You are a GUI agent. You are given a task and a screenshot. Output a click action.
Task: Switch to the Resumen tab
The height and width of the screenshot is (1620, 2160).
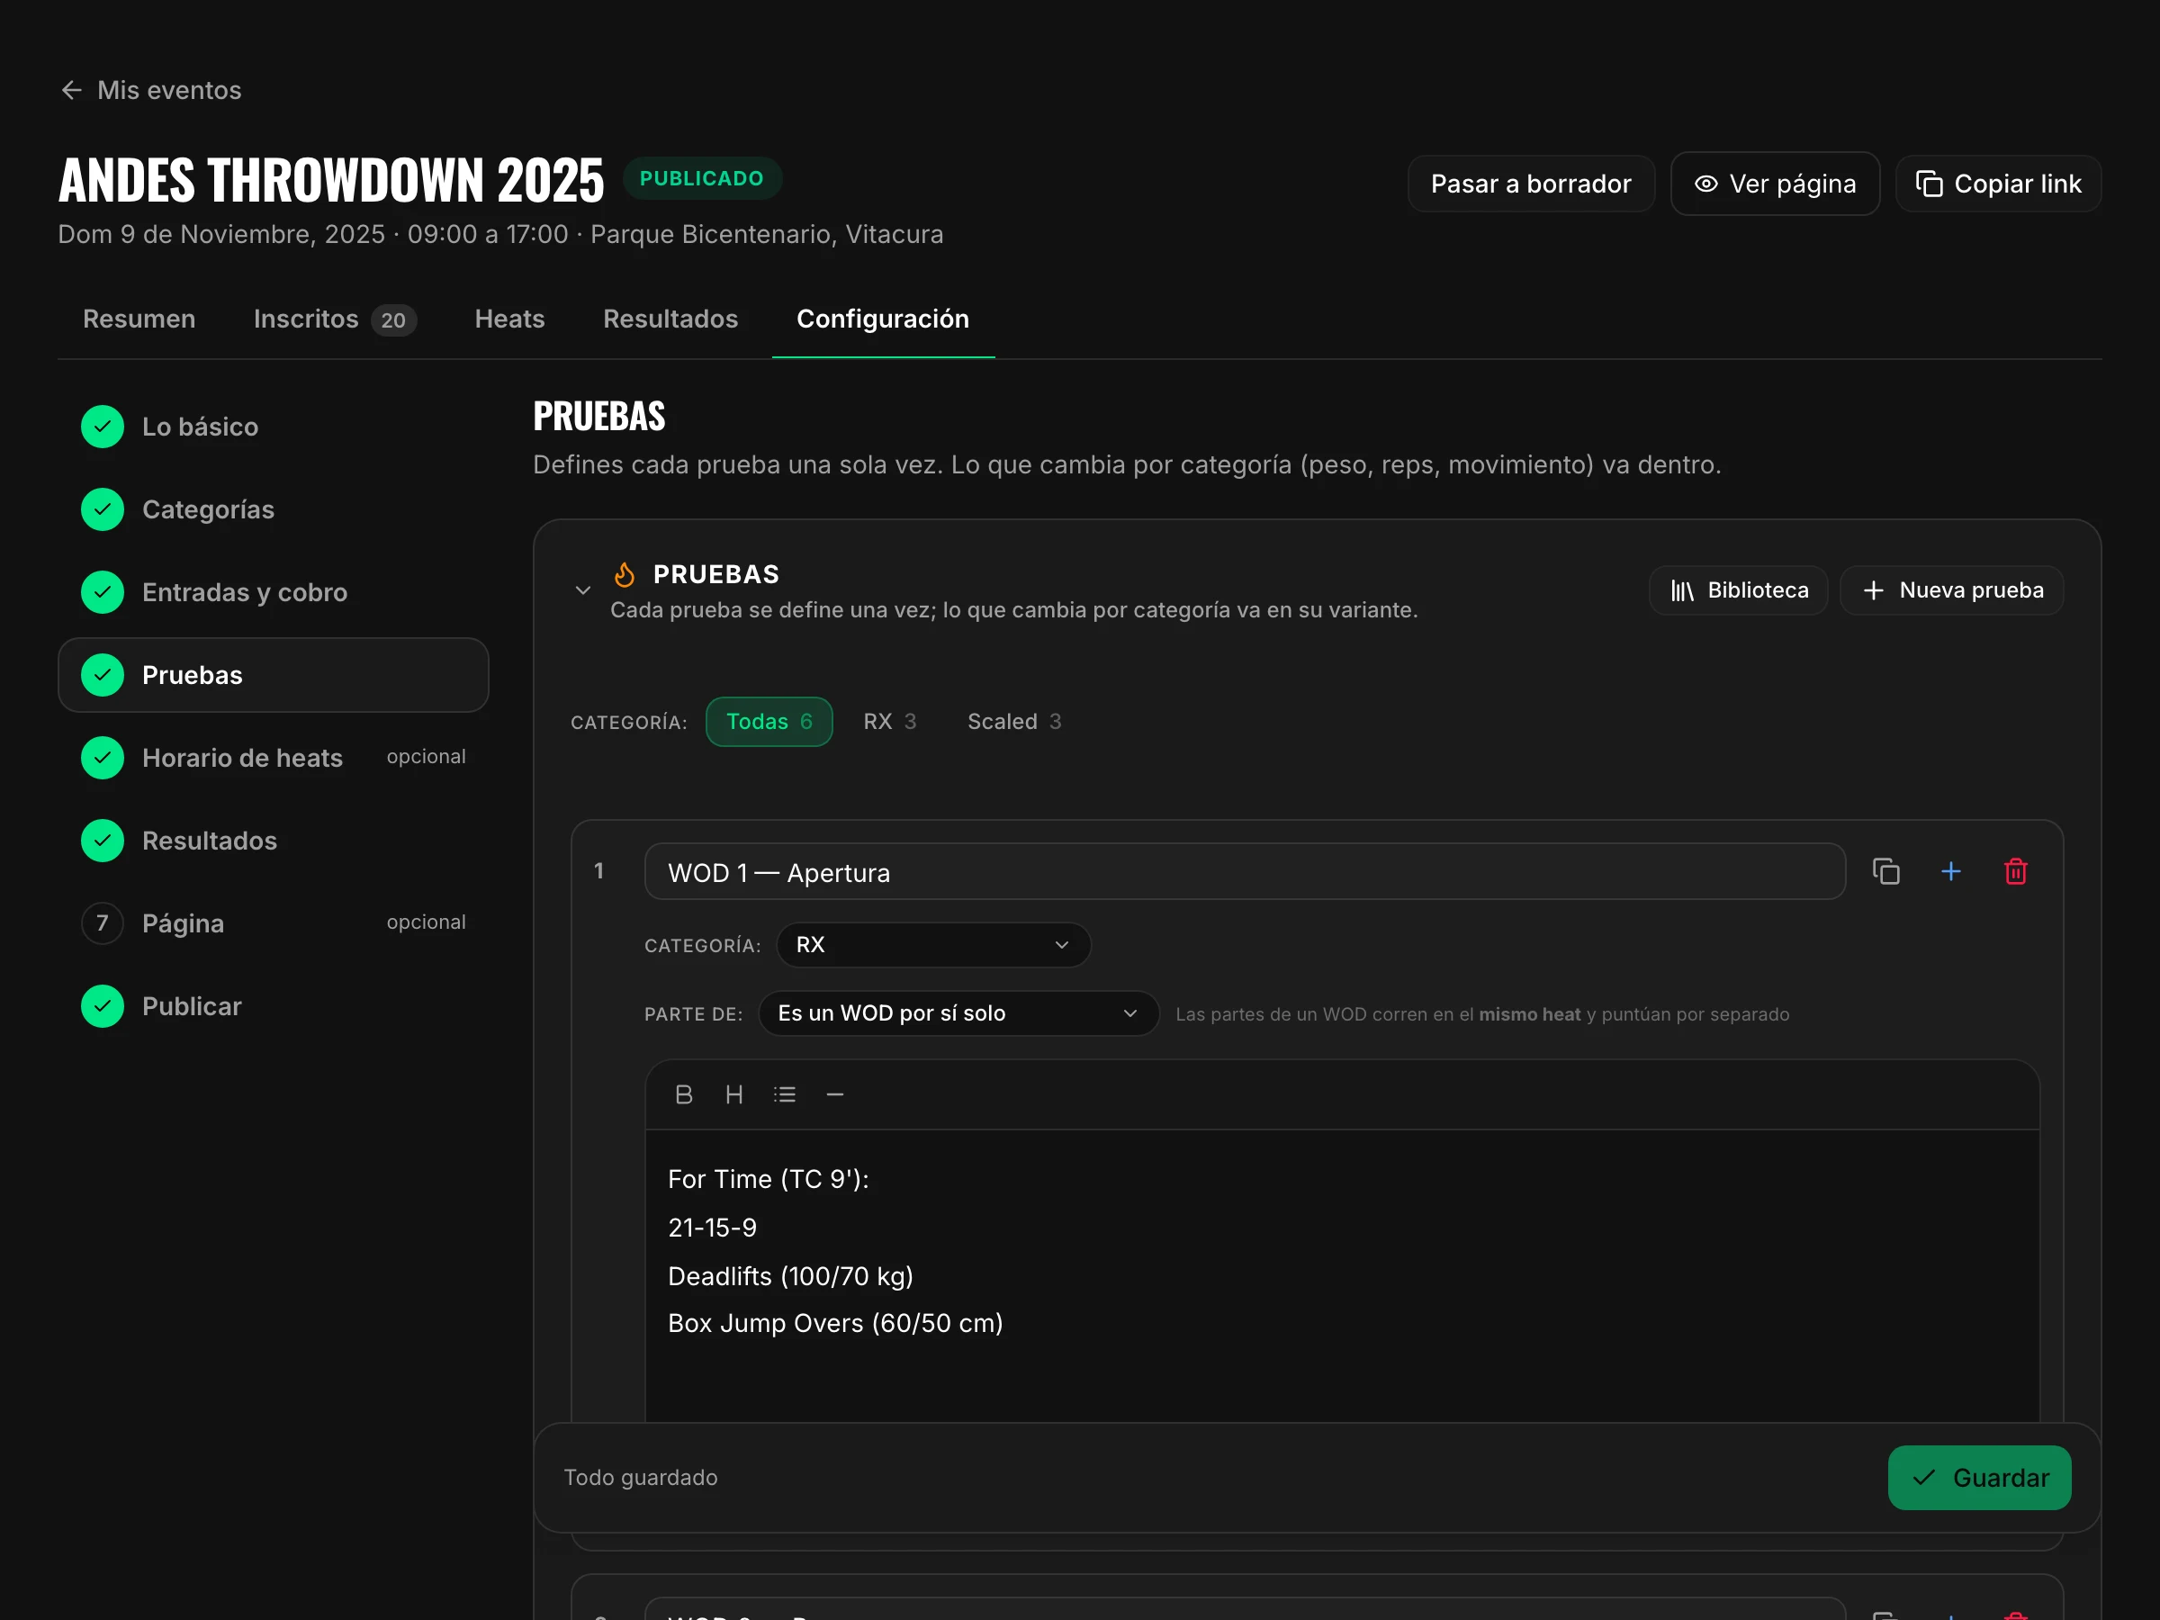(139, 319)
